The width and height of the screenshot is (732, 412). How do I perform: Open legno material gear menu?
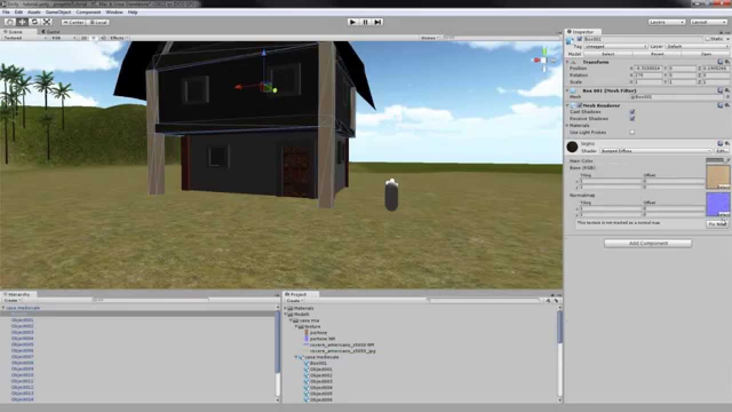(726, 144)
